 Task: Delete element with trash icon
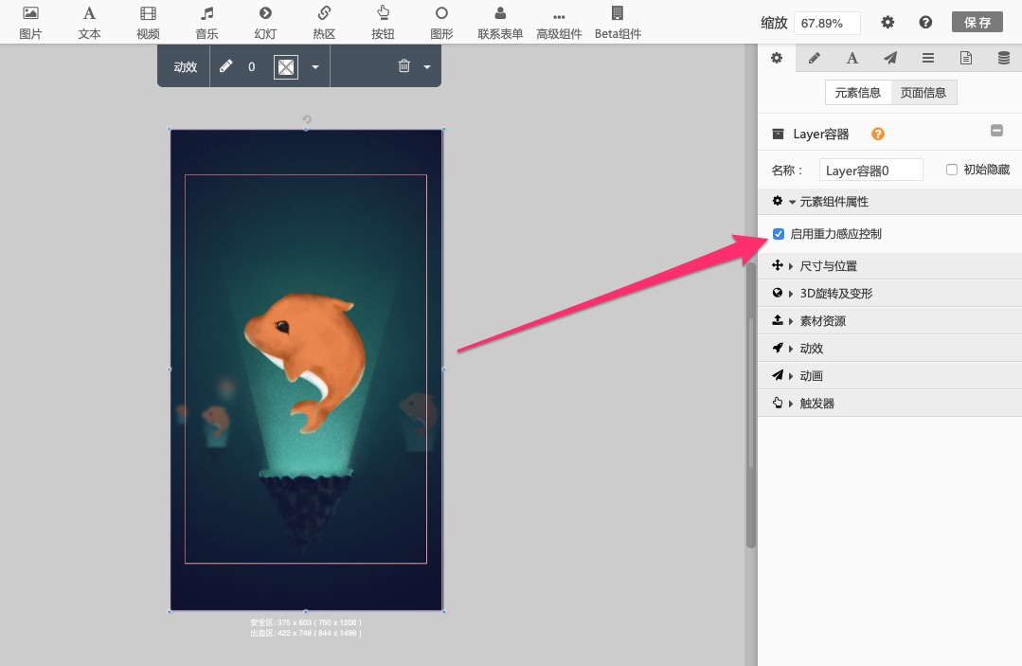point(404,65)
